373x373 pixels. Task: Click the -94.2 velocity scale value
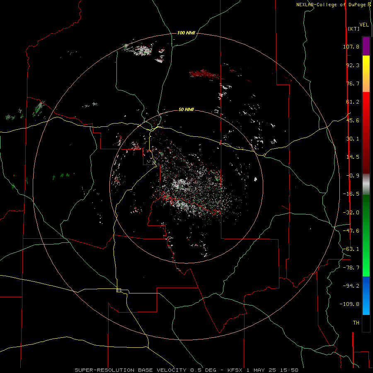pyautogui.click(x=351, y=286)
